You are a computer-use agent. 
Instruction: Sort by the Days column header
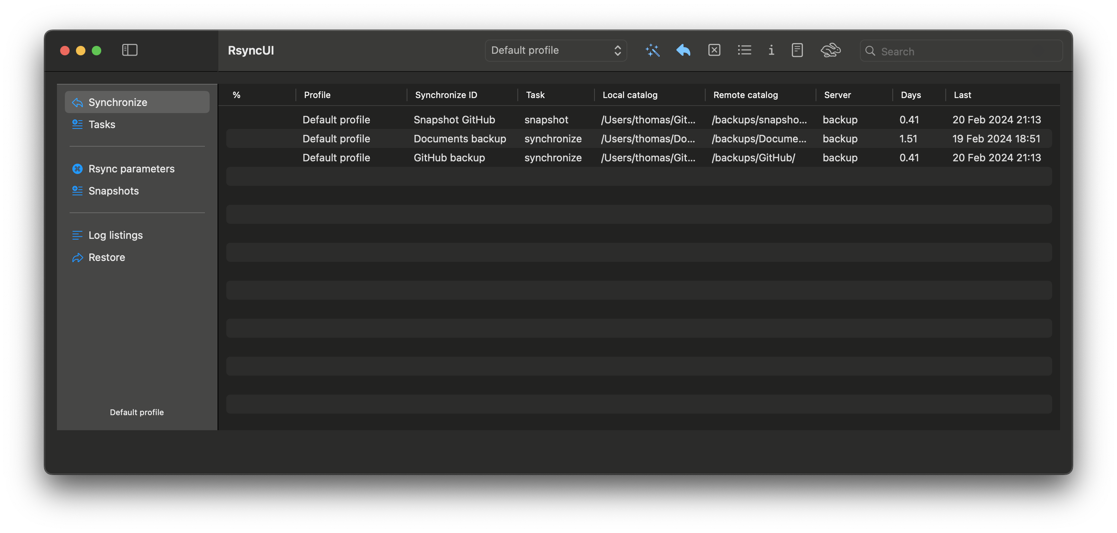tap(911, 95)
